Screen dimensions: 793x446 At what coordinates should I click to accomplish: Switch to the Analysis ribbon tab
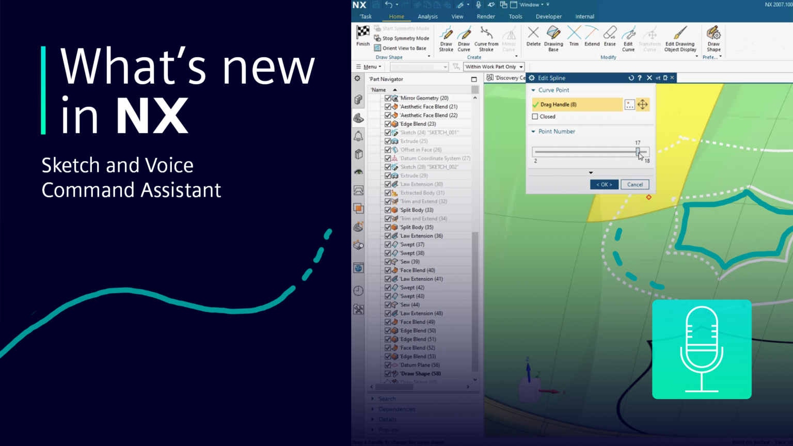[427, 16]
